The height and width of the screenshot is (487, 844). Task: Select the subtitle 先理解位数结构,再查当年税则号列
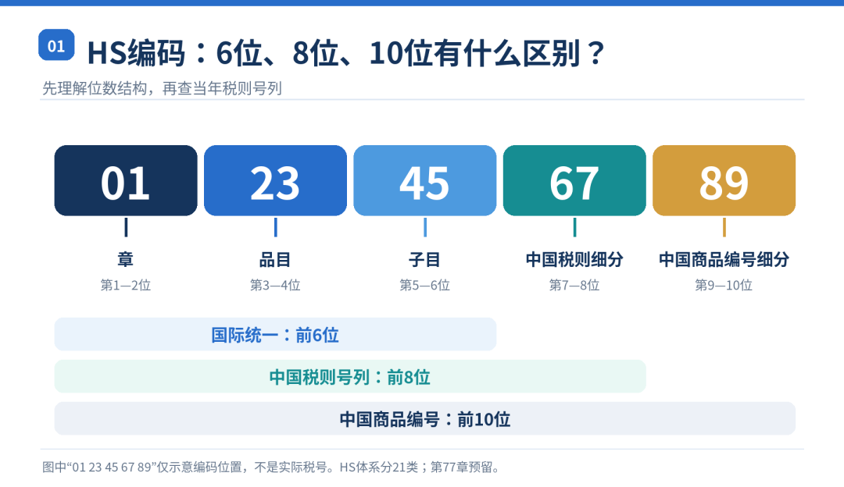point(162,88)
